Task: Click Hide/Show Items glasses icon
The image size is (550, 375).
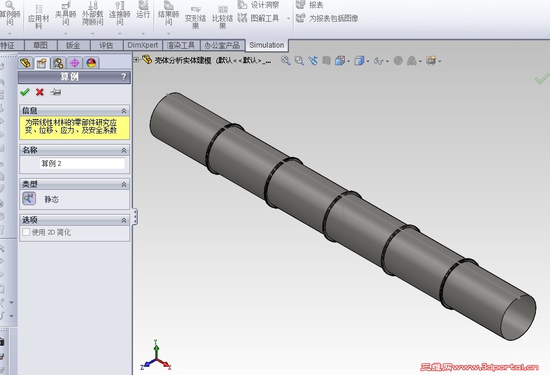Action: [378, 61]
